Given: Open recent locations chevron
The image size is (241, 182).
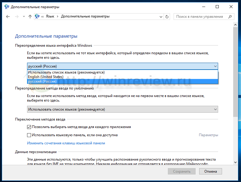Looking at the screenshot, I should [23, 17].
